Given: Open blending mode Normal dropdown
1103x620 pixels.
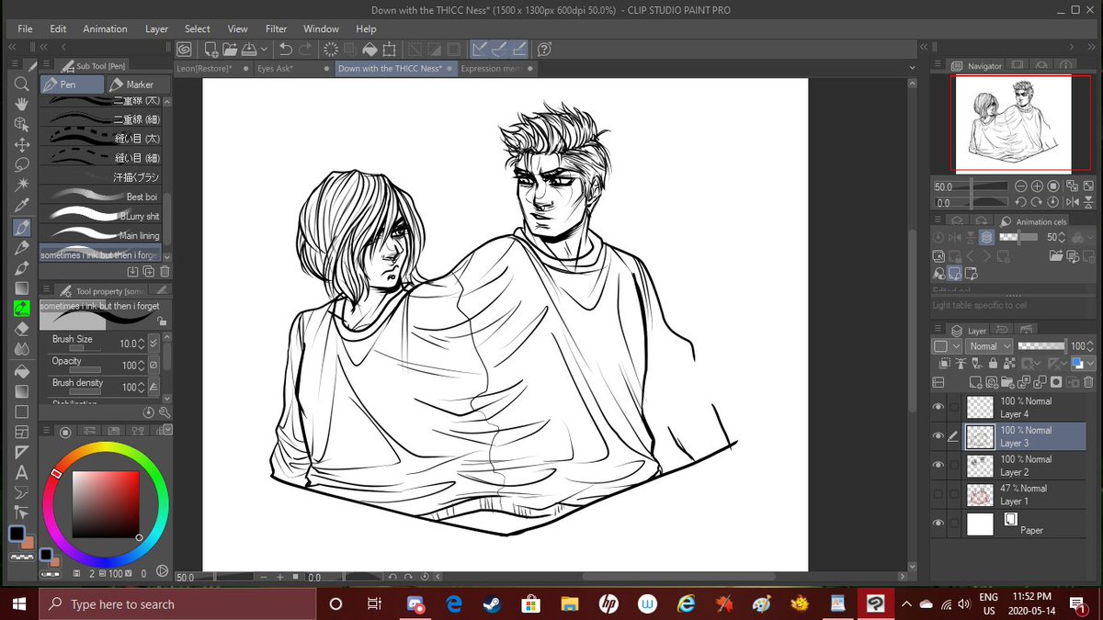Looking at the screenshot, I should coord(990,346).
